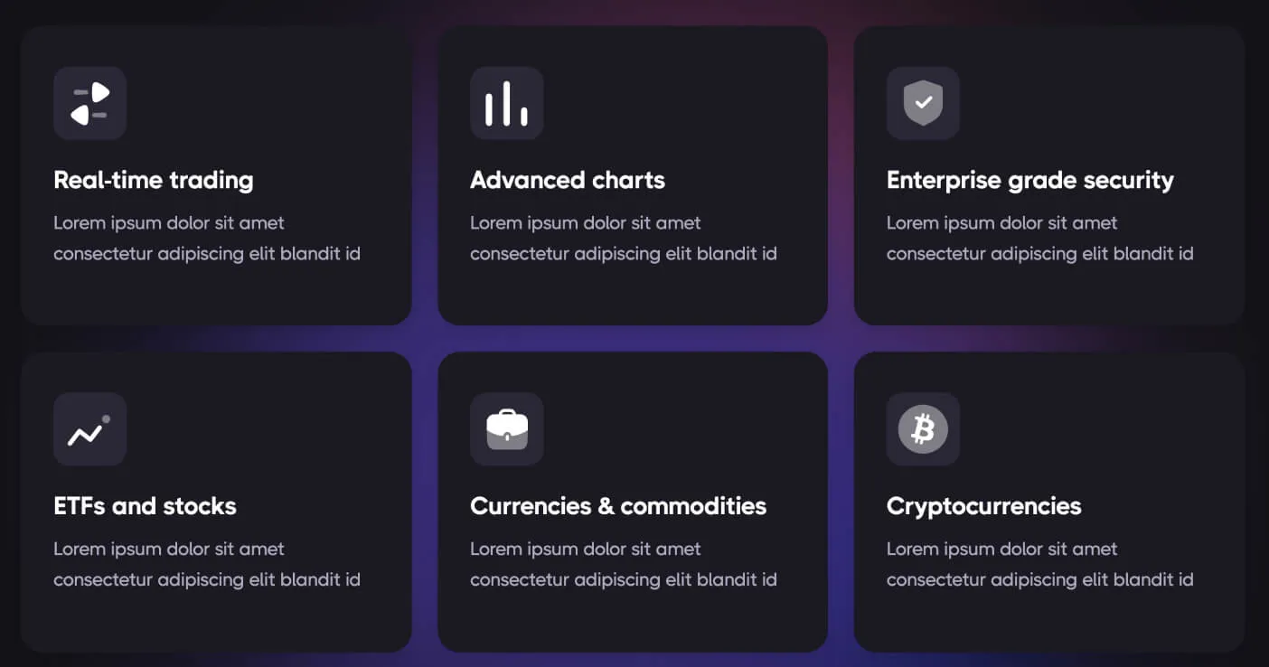Click the description under Advanced charts
This screenshot has height=667, width=1269.
point(623,238)
